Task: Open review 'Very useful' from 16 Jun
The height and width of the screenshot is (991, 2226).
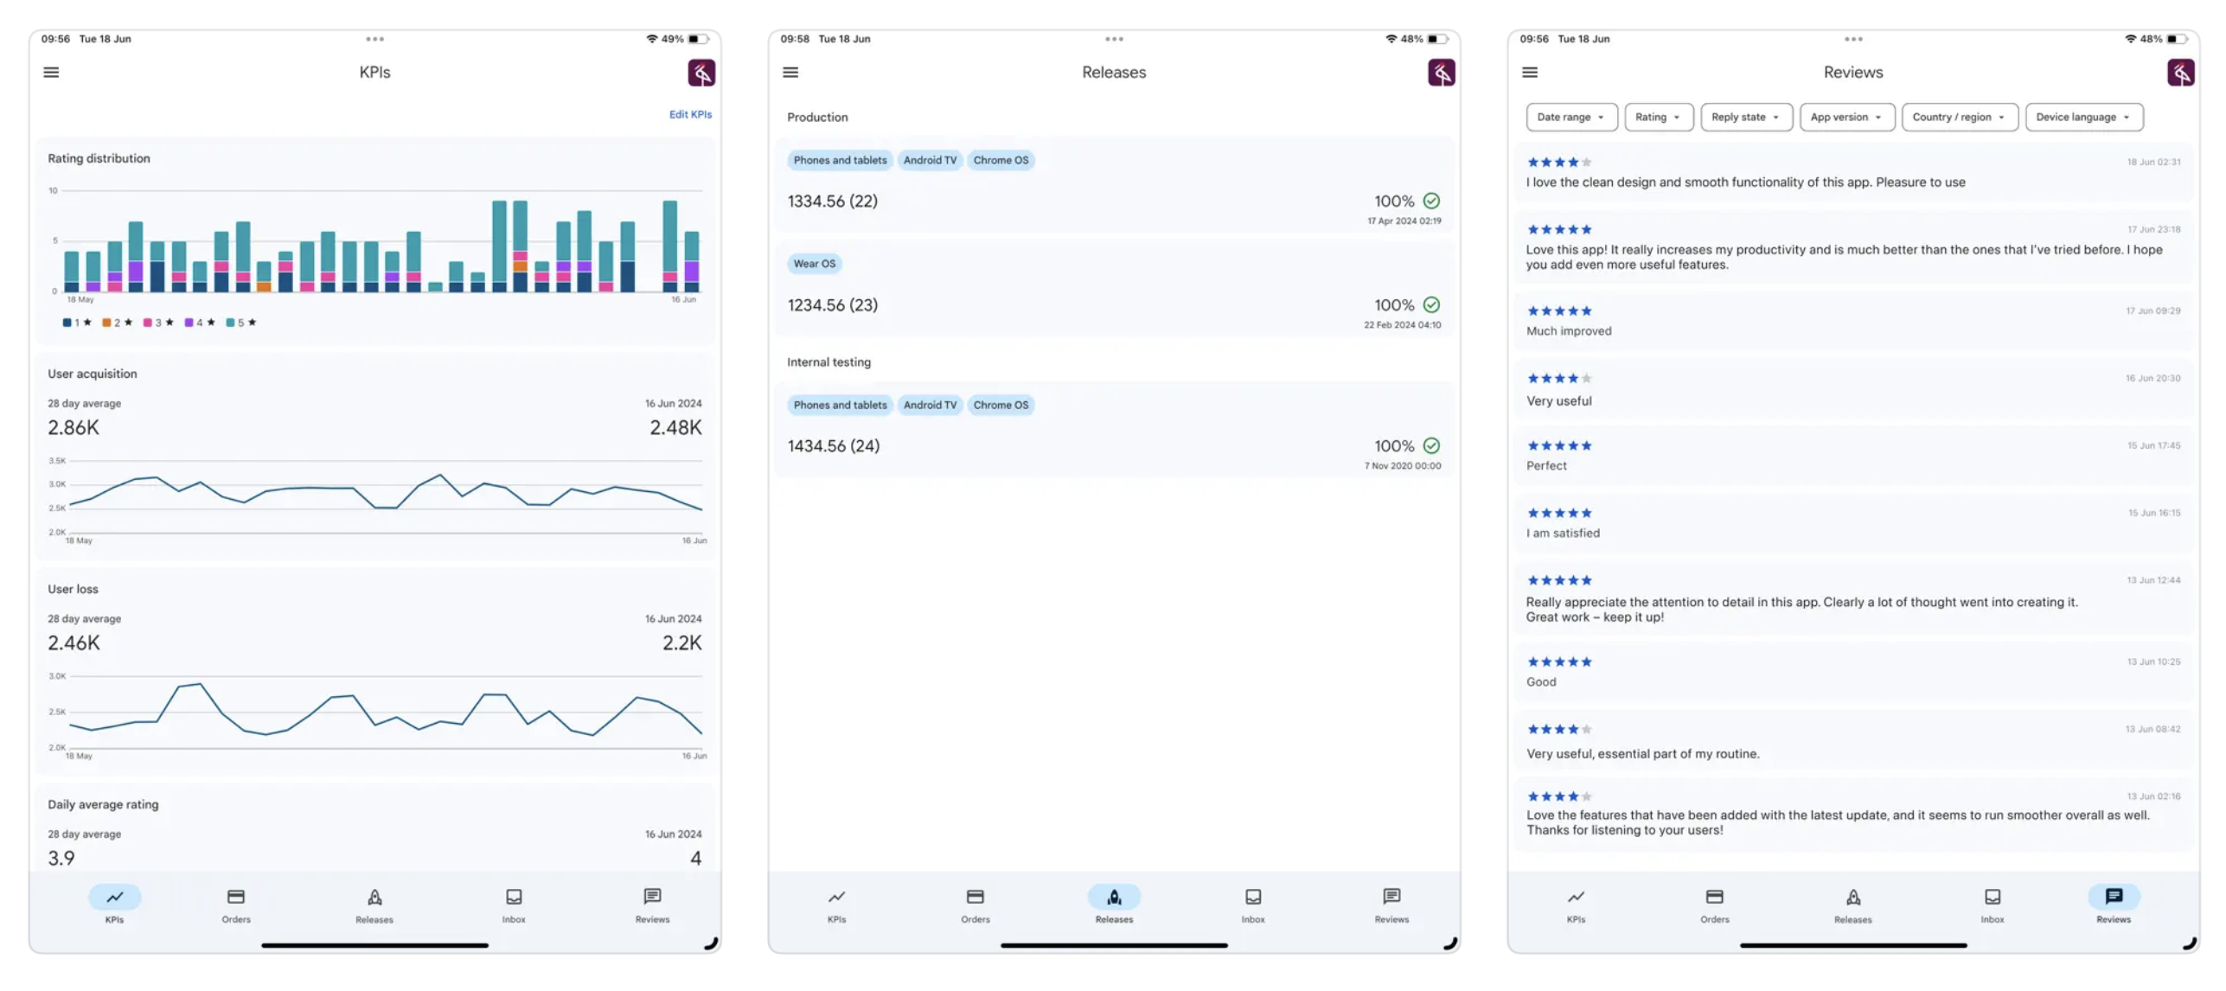Action: click(1852, 389)
